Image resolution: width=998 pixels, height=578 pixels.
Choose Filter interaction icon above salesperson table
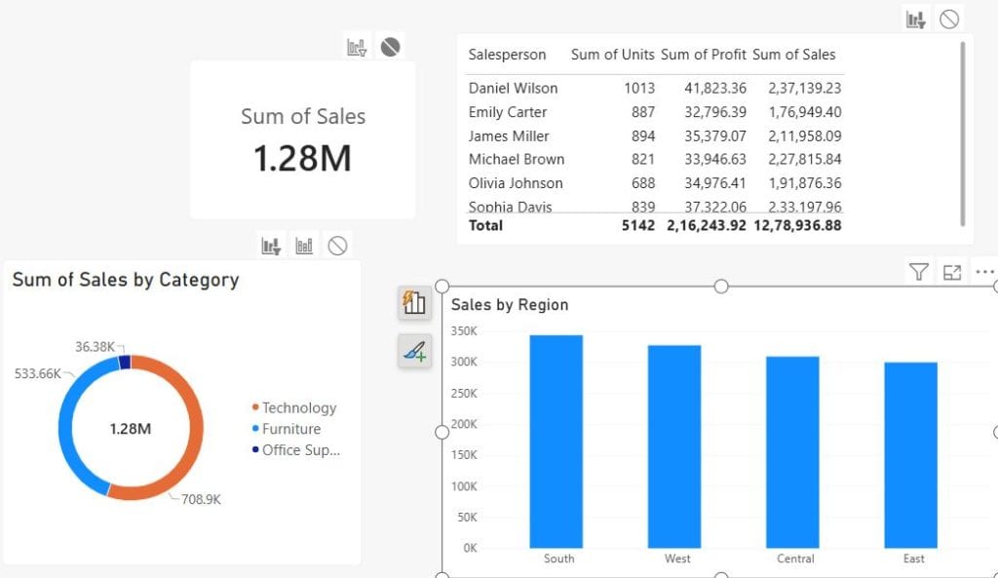tap(915, 19)
